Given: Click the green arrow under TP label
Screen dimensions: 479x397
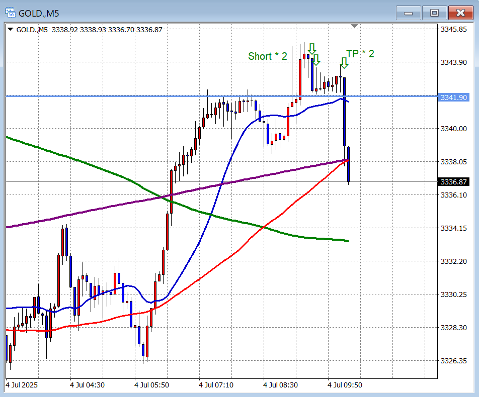Looking at the screenshot, I should 344,63.
